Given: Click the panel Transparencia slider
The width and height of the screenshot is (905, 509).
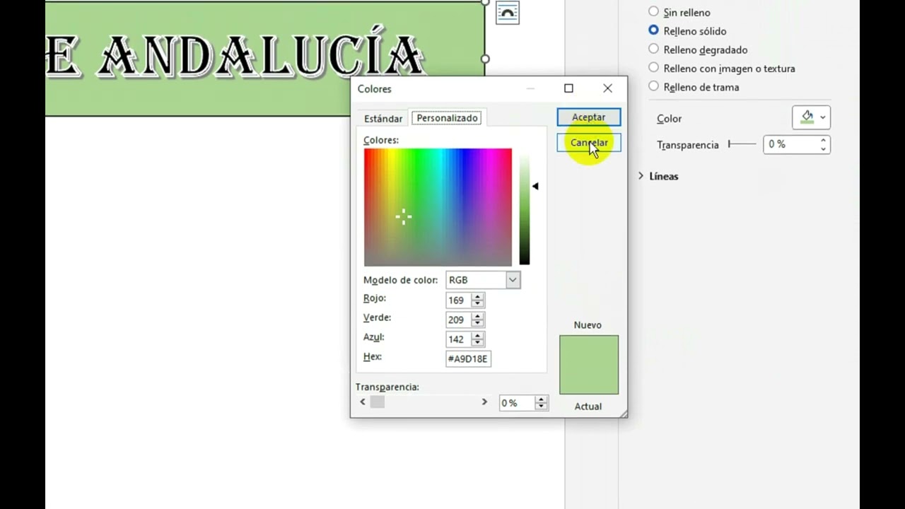Looking at the screenshot, I should [742, 144].
